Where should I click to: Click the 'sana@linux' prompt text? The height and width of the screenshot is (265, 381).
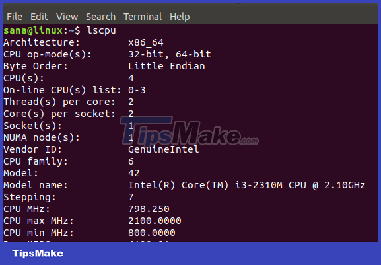(x=33, y=30)
